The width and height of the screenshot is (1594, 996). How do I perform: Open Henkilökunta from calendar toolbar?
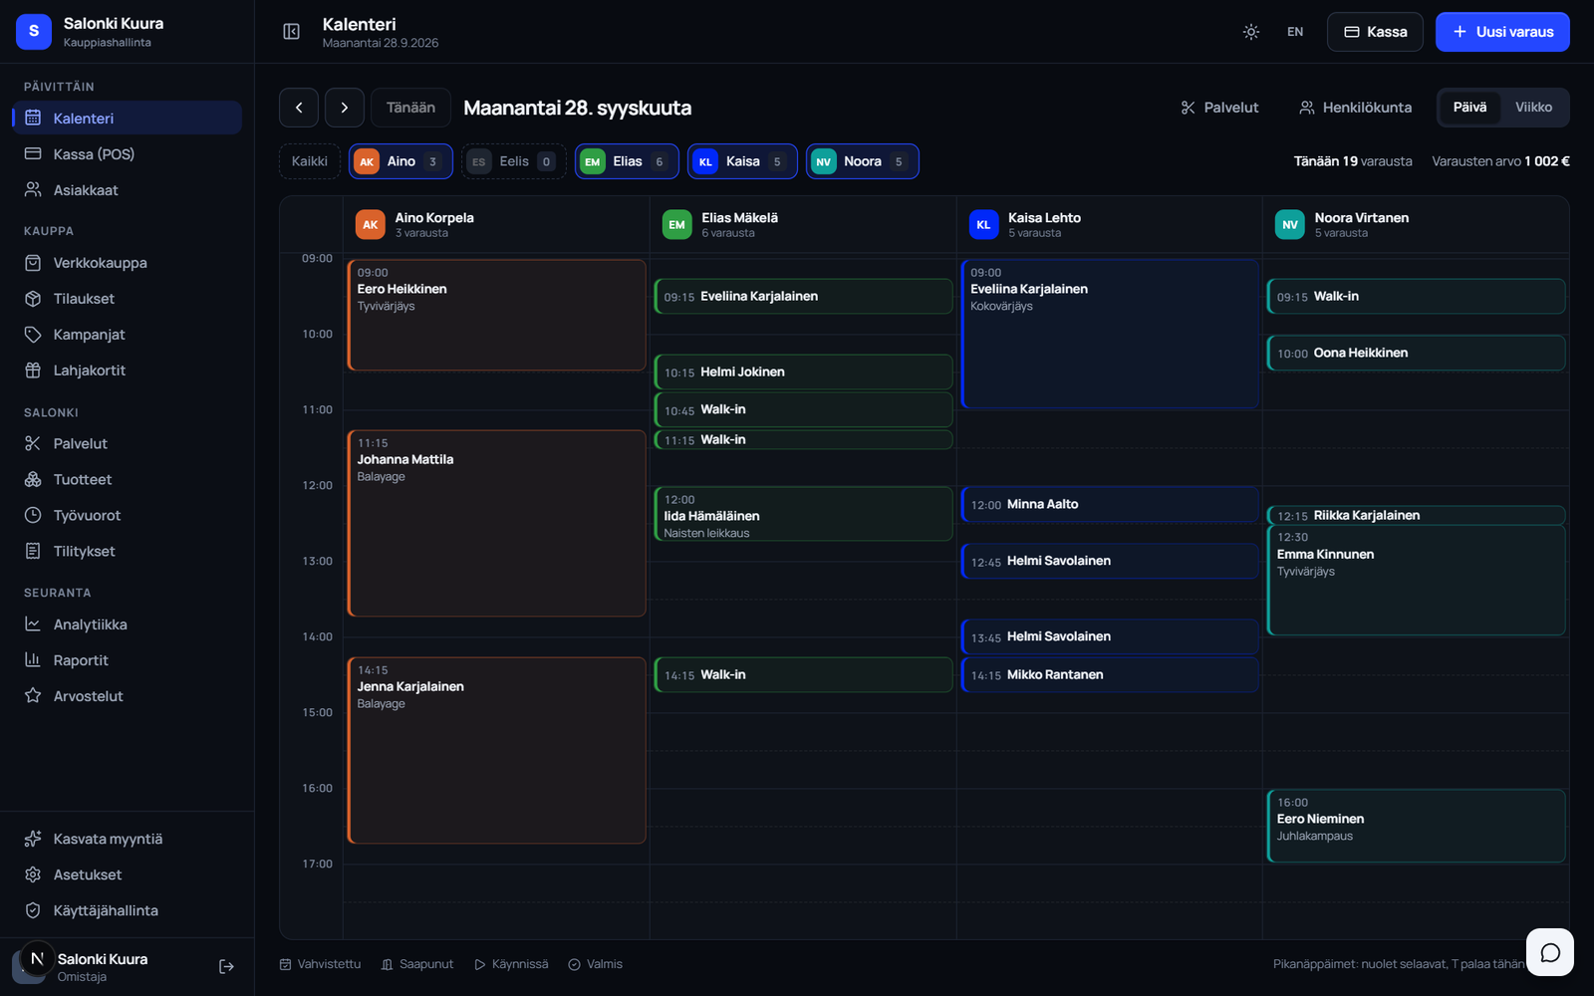pyautogui.click(x=1355, y=108)
